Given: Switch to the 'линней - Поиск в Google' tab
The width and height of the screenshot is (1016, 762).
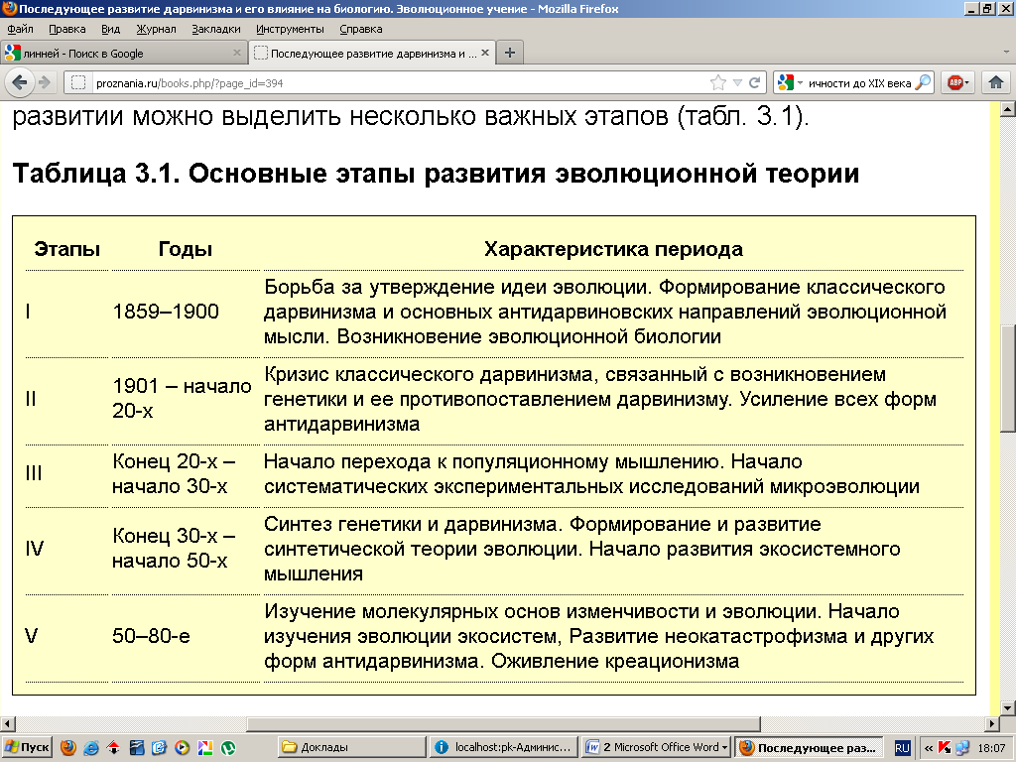Looking at the screenshot, I should tap(123, 54).
